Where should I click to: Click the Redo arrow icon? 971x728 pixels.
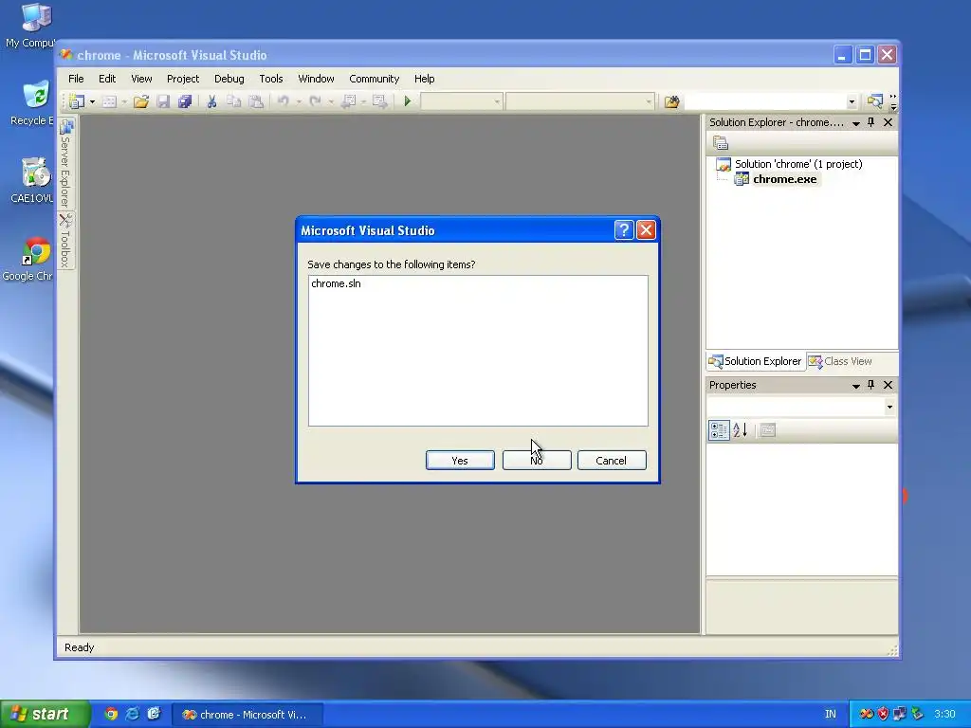(x=315, y=101)
